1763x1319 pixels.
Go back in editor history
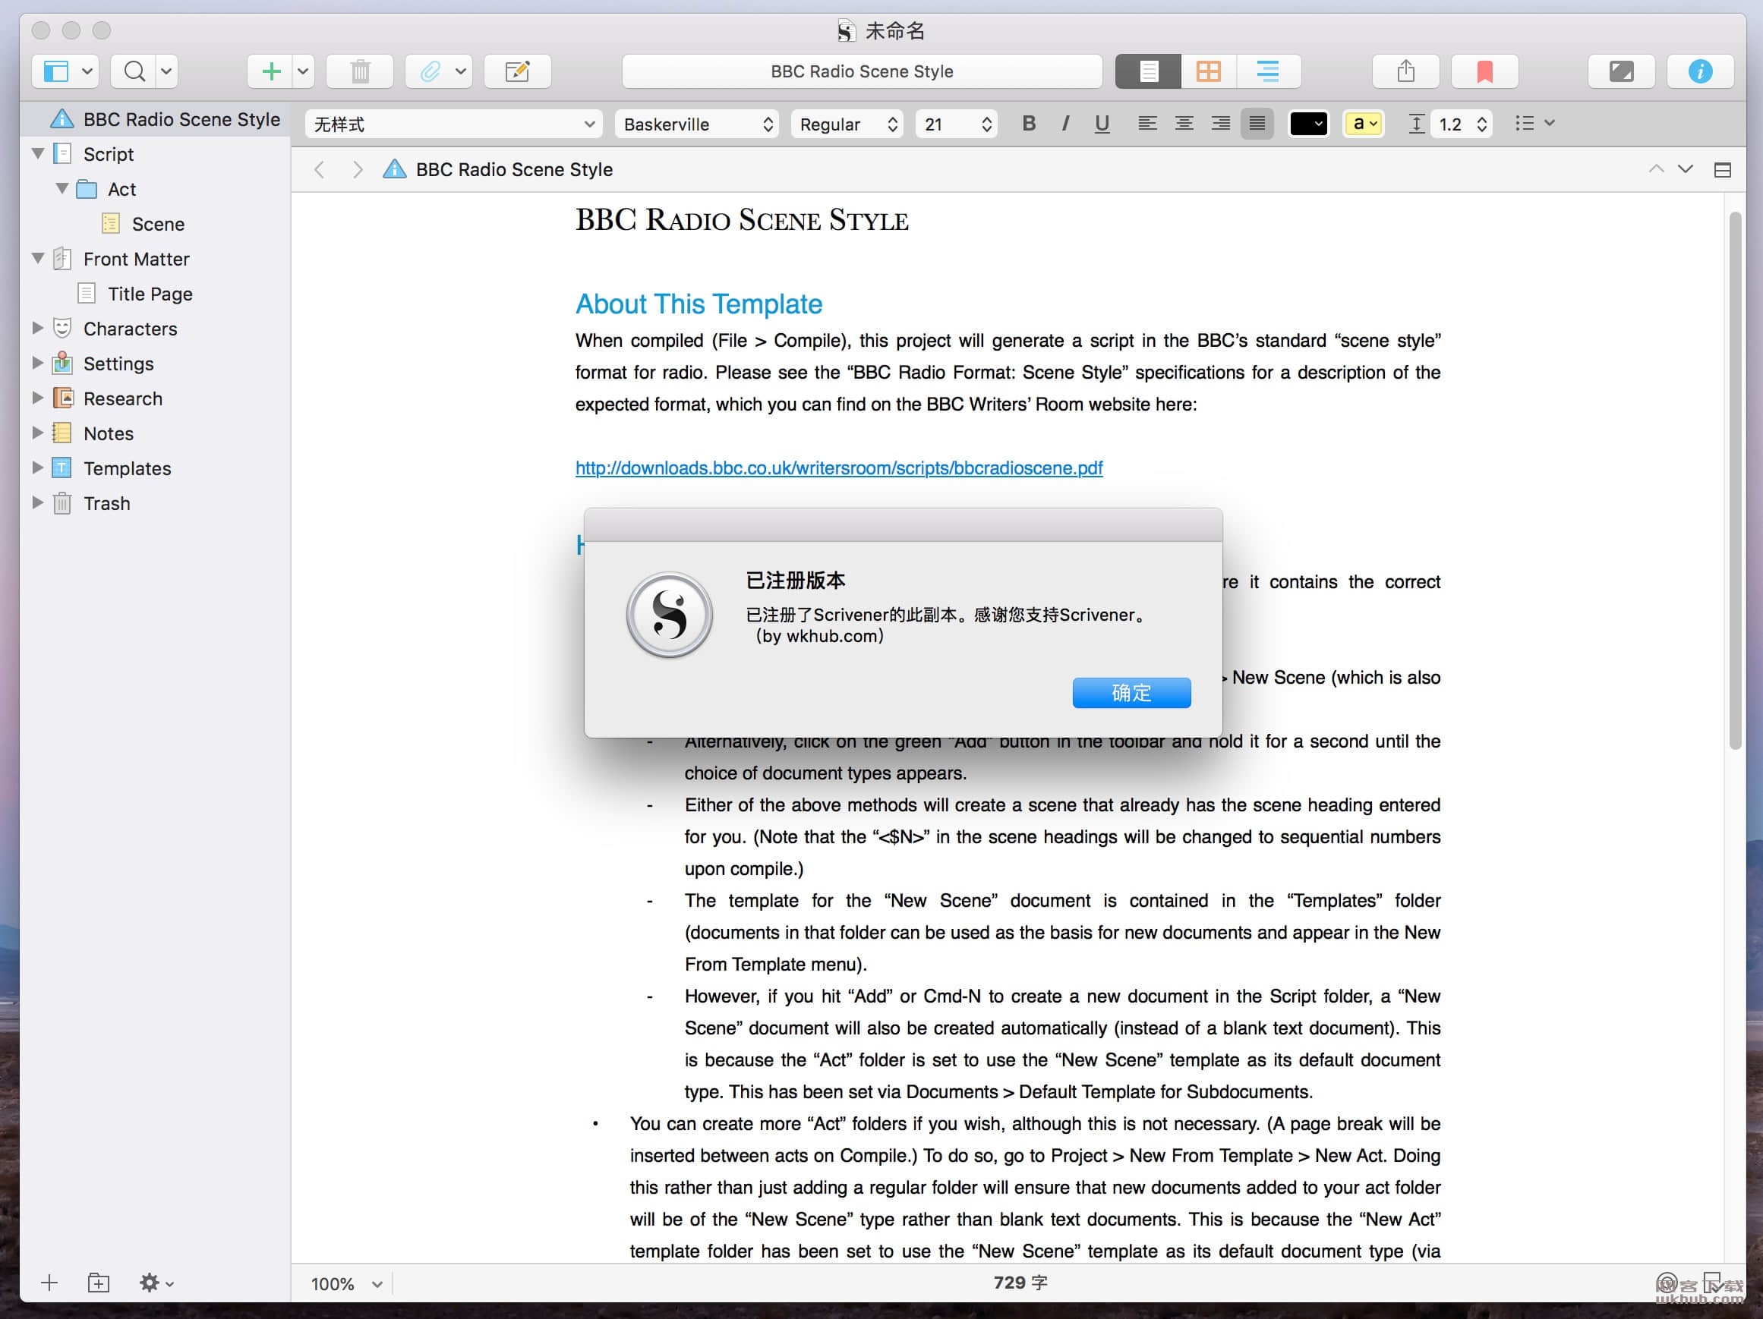pos(320,170)
